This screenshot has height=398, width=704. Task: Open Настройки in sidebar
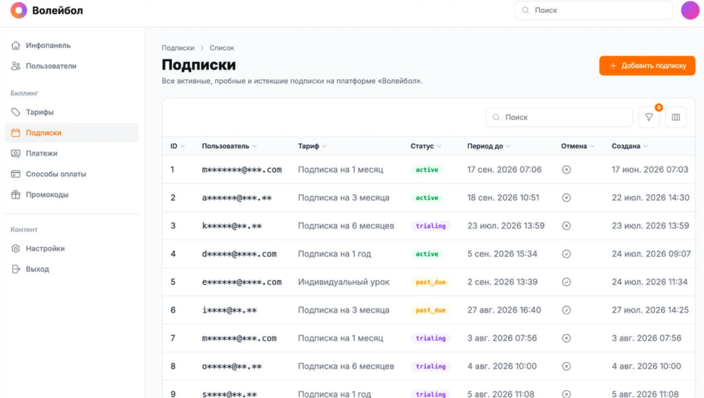pos(71,249)
